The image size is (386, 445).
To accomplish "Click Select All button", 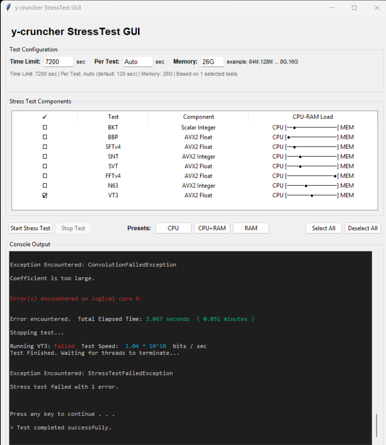I will 324,228.
